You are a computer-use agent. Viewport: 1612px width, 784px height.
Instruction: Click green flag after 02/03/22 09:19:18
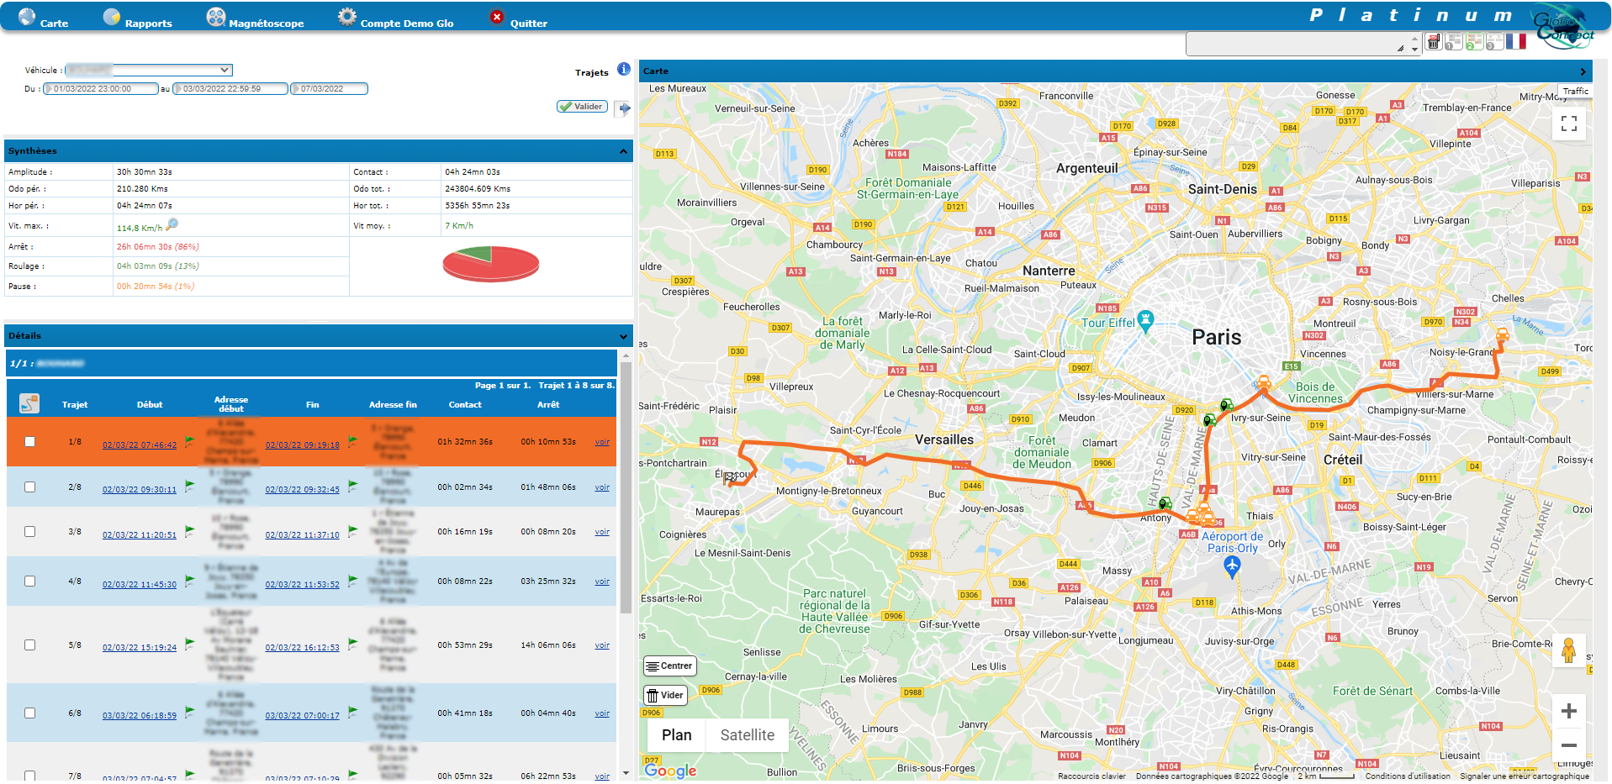(353, 440)
